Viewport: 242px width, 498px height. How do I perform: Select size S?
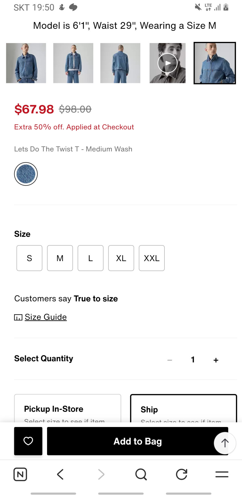29,258
